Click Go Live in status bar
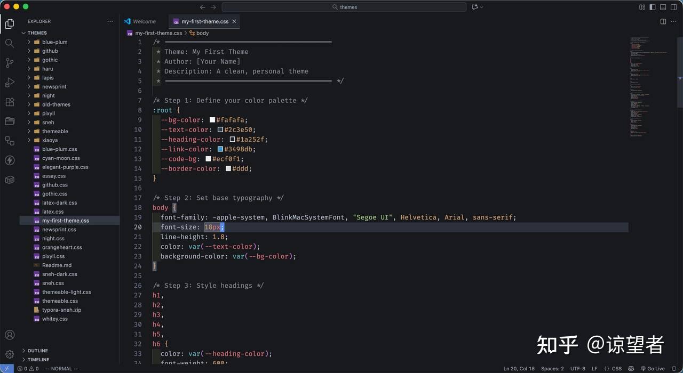 coord(652,368)
